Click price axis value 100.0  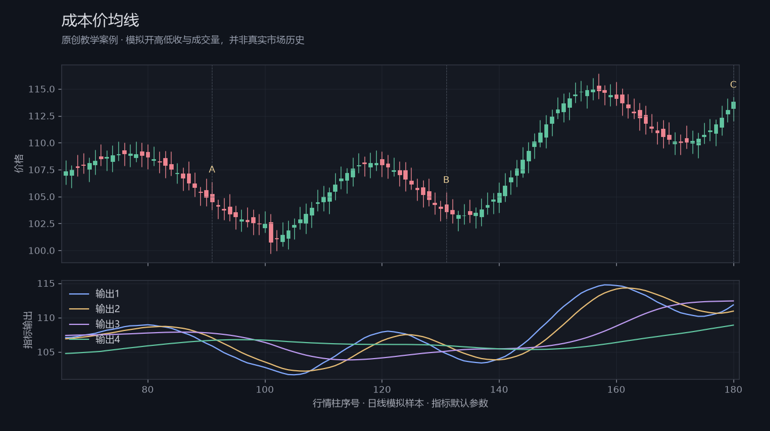point(42,251)
